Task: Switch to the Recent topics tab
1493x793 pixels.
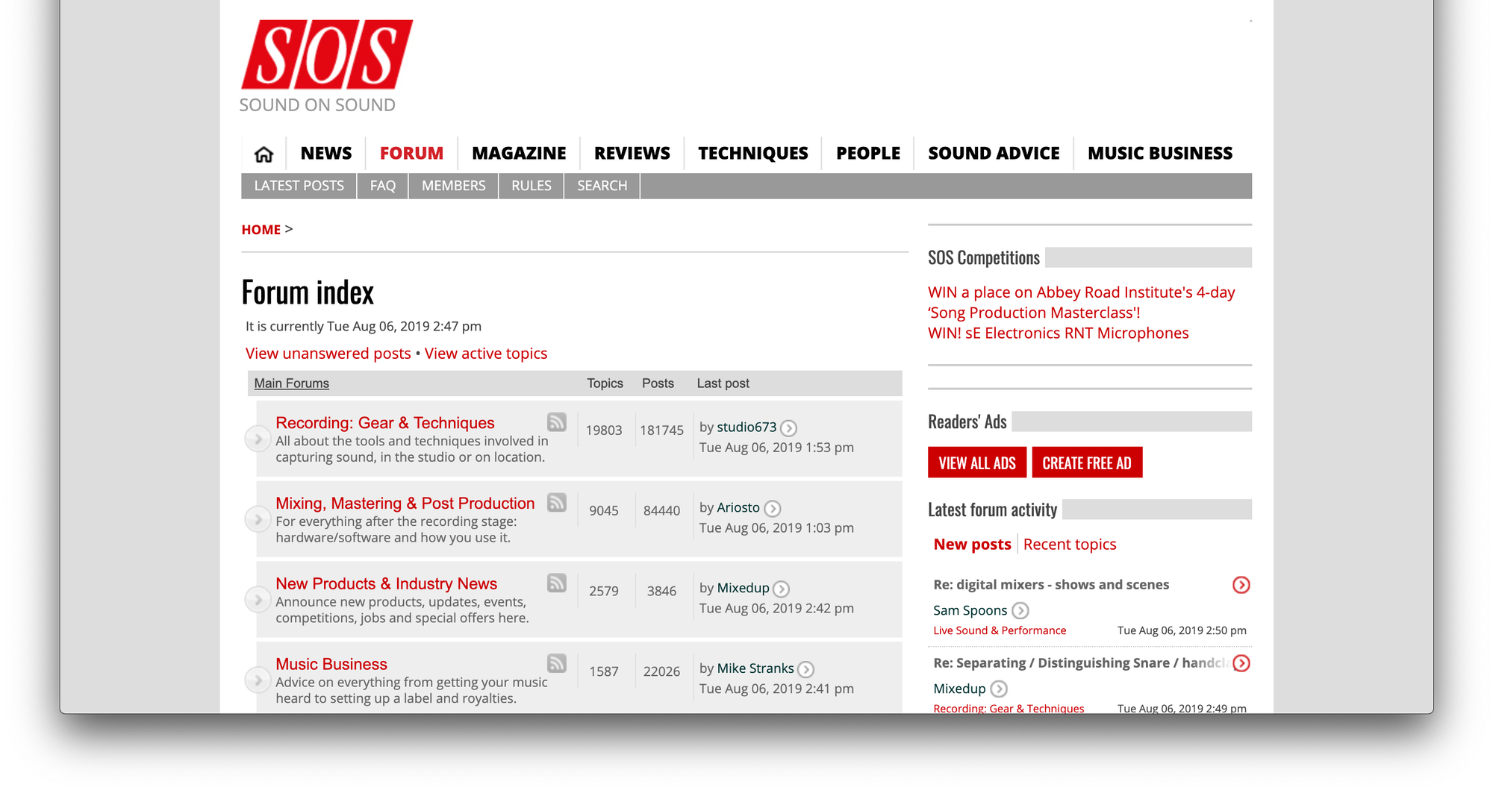Action: 1069,545
